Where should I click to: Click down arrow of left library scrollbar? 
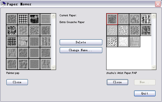(x=54, y=67)
